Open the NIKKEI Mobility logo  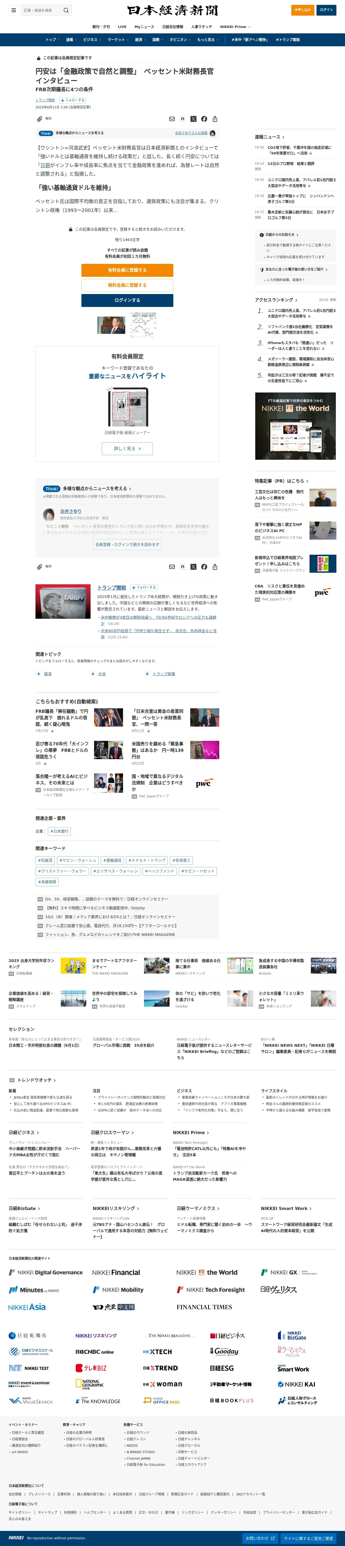coord(118,1290)
